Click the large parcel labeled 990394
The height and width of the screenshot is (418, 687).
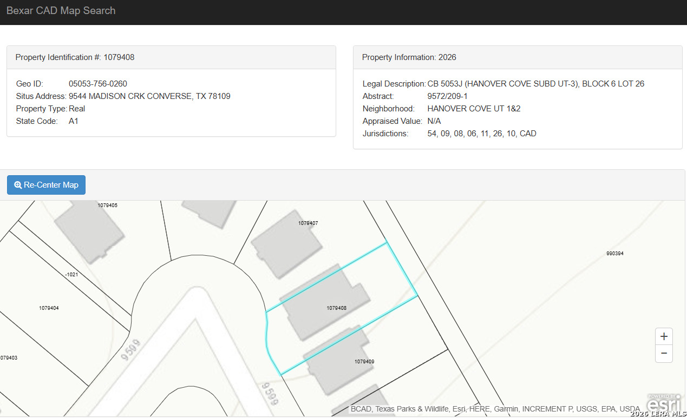pyautogui.click(x=614, y=253)
